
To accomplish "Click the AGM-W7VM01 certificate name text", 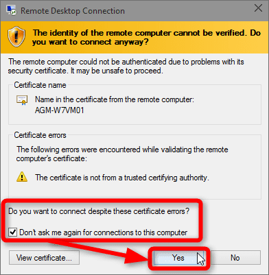I will [x=60, y=110].
